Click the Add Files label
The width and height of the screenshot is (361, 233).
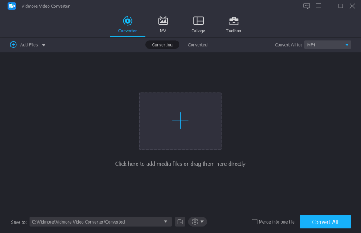[x=29, y=45]
